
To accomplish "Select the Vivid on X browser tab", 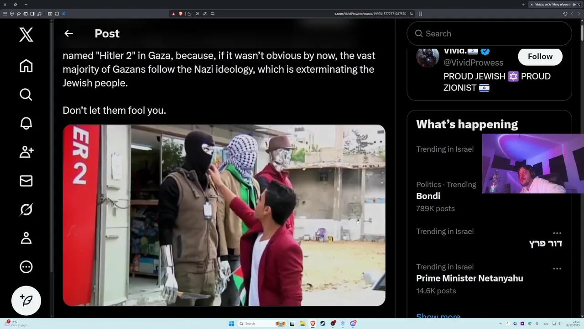I will click(555, 5).
